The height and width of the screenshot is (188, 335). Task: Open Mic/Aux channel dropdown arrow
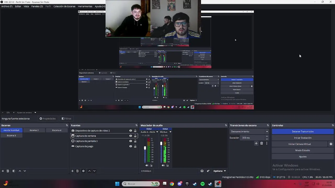170,132
